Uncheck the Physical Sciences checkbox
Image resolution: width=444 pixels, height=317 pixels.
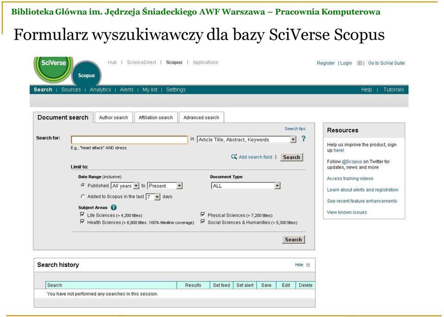[x=203, y=215]
